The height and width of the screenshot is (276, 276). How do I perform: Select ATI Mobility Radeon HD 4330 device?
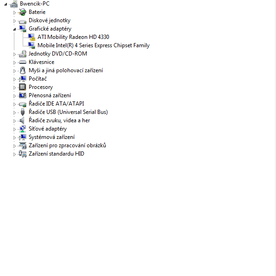click(73, 37)
